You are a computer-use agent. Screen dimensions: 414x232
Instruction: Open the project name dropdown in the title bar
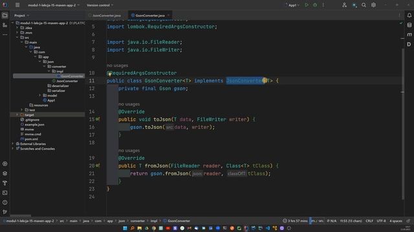pos(54,5)
